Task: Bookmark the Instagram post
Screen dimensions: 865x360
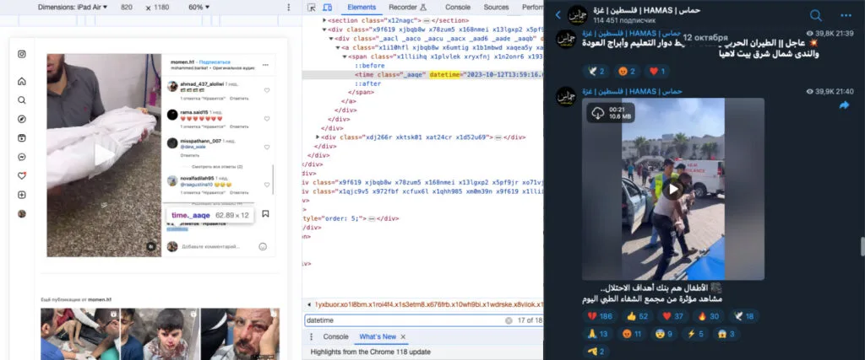Action: pyautogui.click(x=265, y=214)
